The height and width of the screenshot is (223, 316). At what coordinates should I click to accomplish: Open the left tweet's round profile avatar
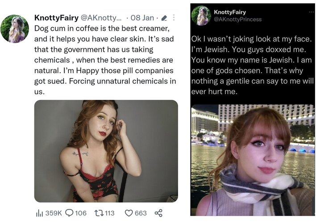15,29
